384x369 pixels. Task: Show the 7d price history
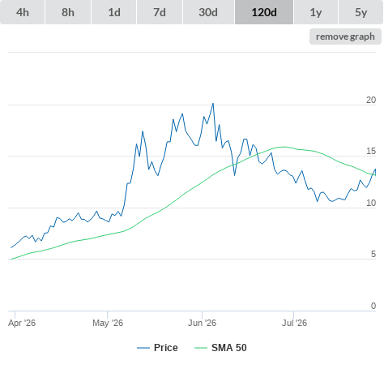[160, 12]
